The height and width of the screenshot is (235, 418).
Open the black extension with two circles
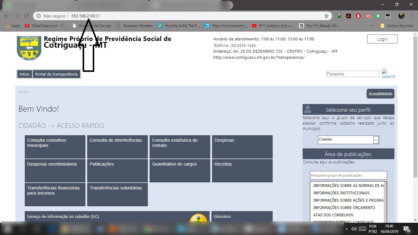(x=388, y=16)
